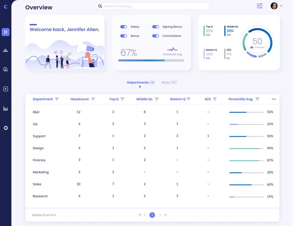This screenshot has height=226, width=293.
Task: View analytics via the bar chart icon
Action: (x=5, y=109)
